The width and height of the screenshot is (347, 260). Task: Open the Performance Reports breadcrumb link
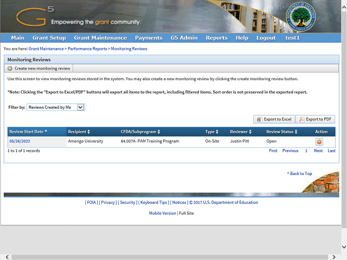click(x=87, y=49)
